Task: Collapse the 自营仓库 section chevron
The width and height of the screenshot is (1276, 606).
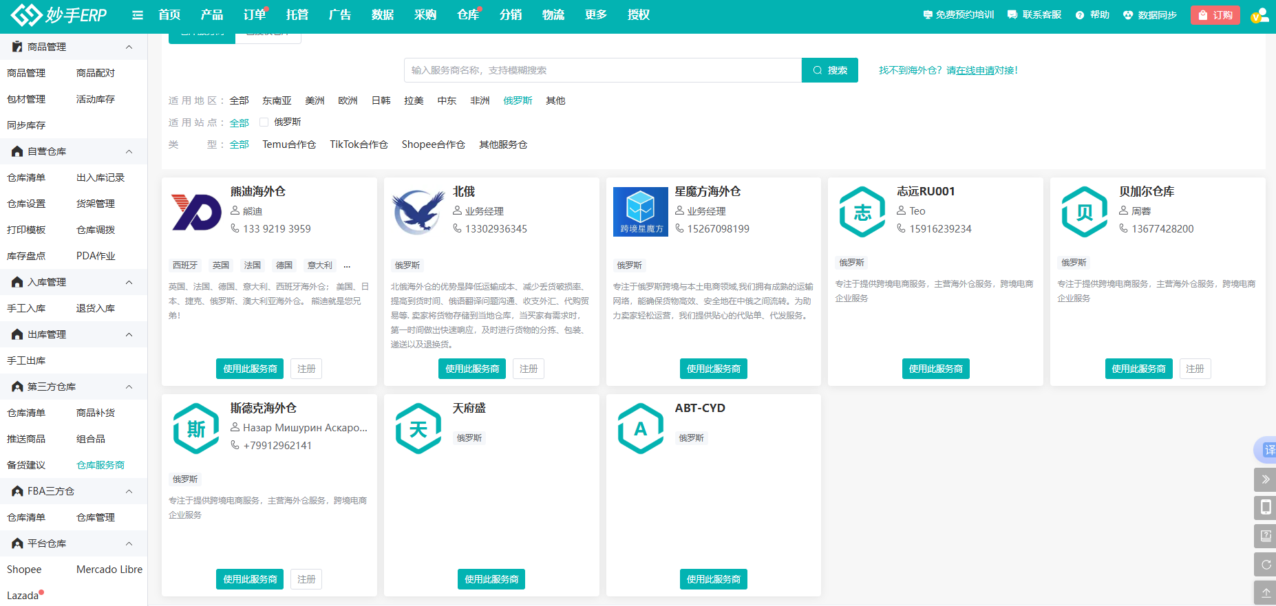Action: 129,151
